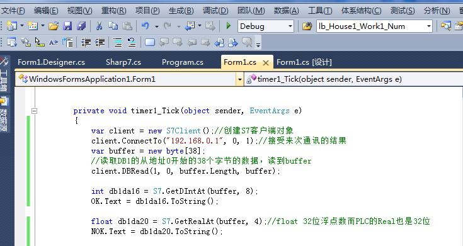The image size is (463, 246).
Task: Click the Navigate Forward icon
Action: tap(210, 26)
